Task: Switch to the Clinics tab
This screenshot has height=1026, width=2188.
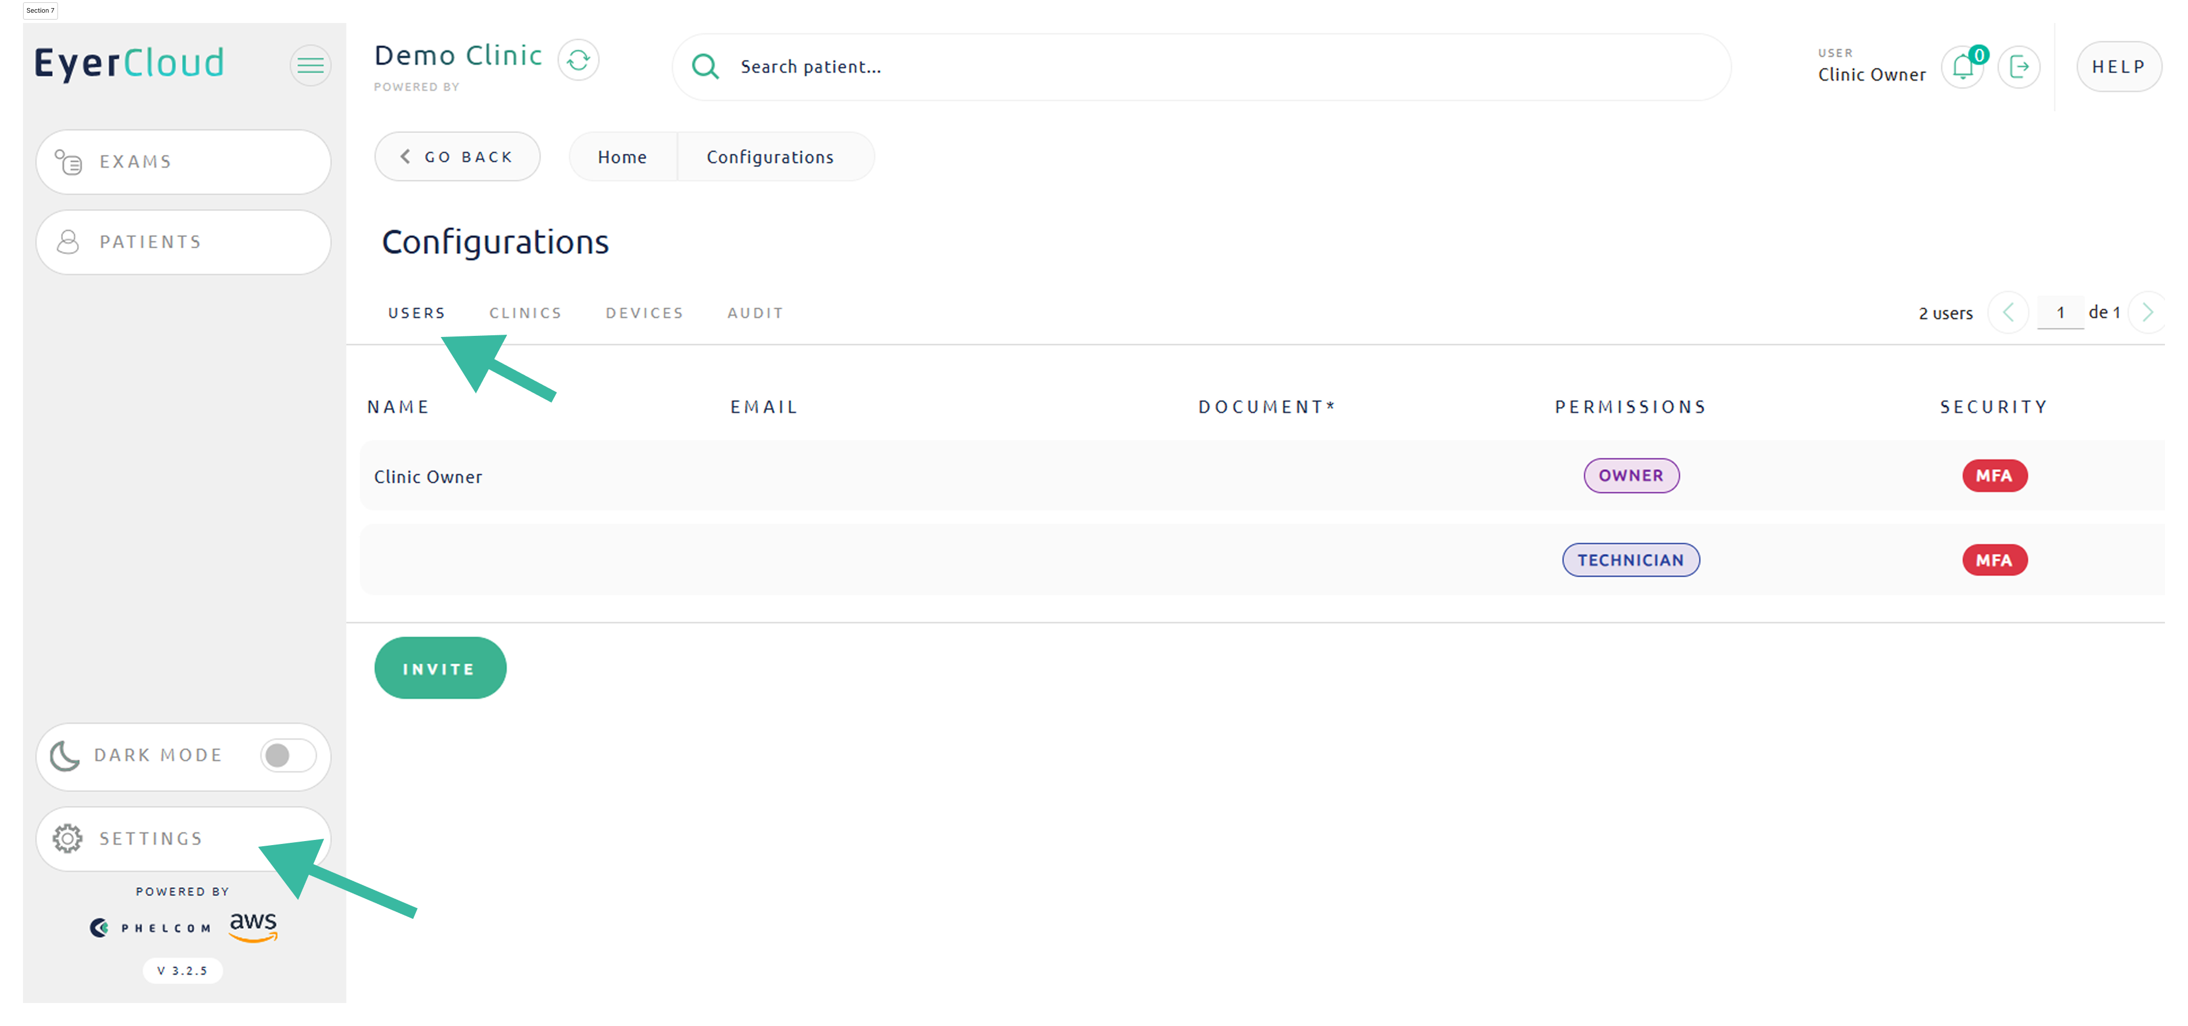Action: click(525, 313)
